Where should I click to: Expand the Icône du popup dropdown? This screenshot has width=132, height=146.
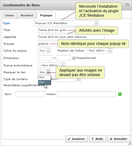pyautogui.click(x=44, y=51)
